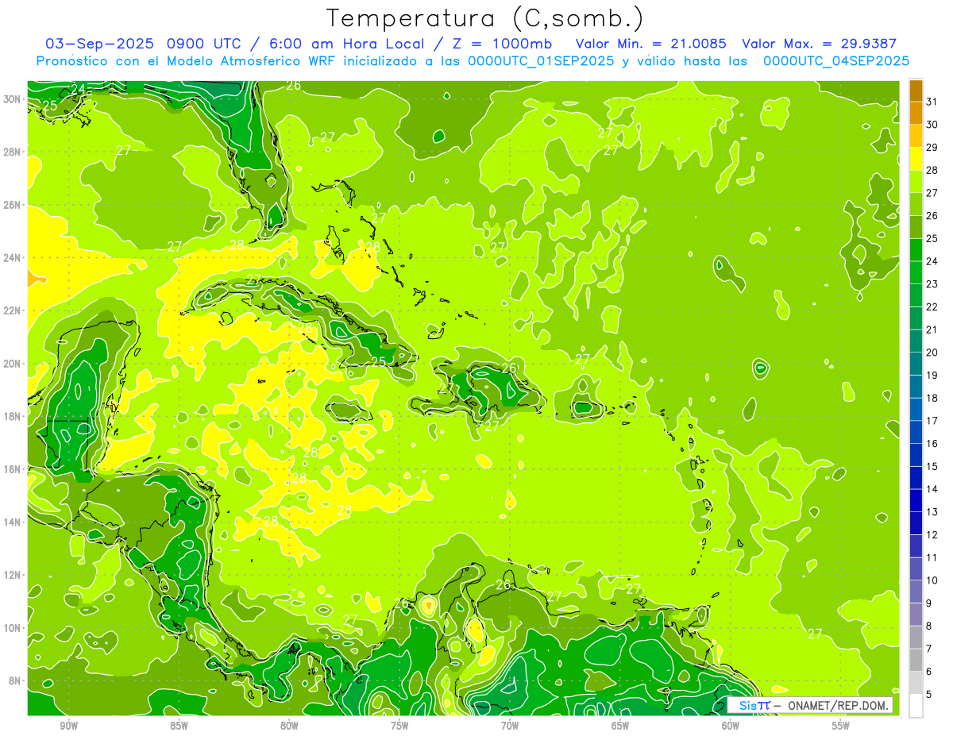Pick the teal colorbar swatch between 19 and 20
Viewport: 953px width, 736px height.
(x=916, y=364)
